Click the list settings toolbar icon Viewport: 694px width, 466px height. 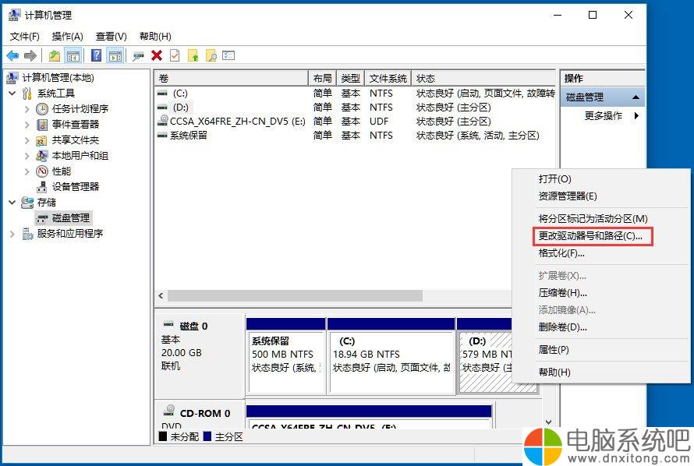(x=228, y=55)
